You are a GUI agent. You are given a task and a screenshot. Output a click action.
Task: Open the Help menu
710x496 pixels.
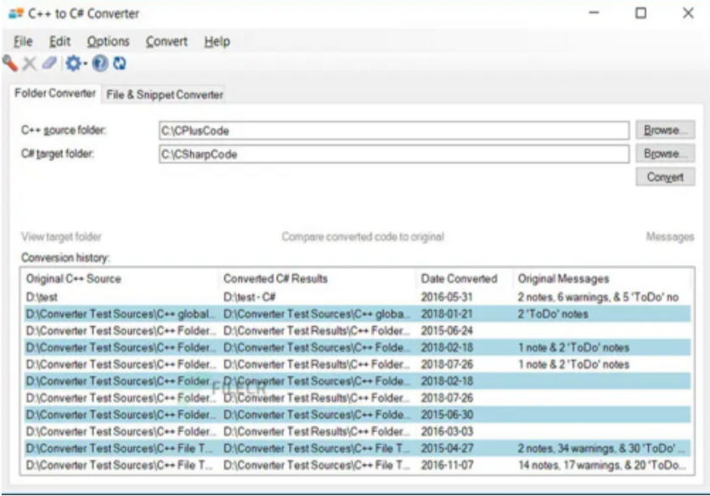click(x=217, y=42)
